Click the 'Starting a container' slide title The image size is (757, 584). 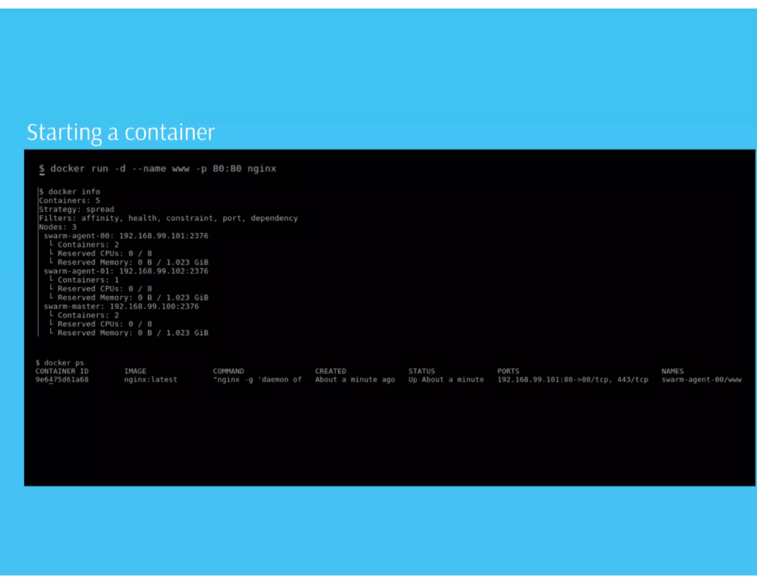click(120, 133)
